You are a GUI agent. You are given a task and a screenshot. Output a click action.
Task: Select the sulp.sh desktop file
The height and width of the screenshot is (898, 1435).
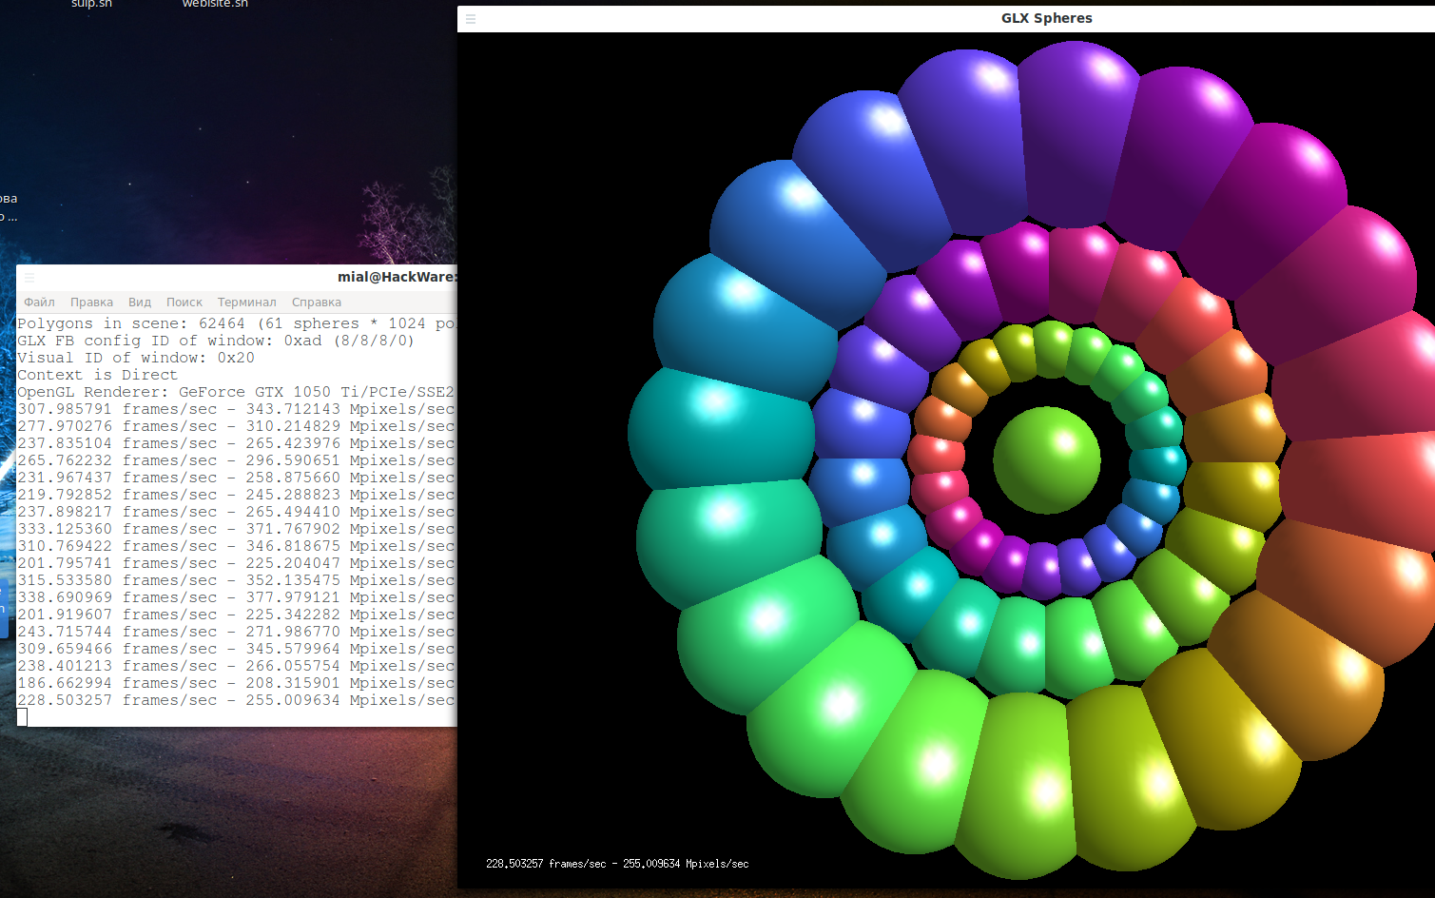91,5
